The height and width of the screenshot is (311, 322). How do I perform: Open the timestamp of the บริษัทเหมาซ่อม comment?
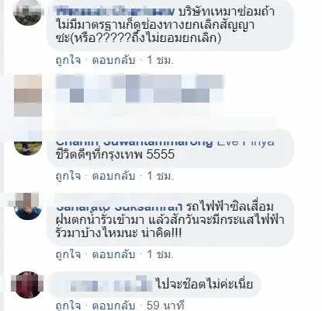(160, 61)
